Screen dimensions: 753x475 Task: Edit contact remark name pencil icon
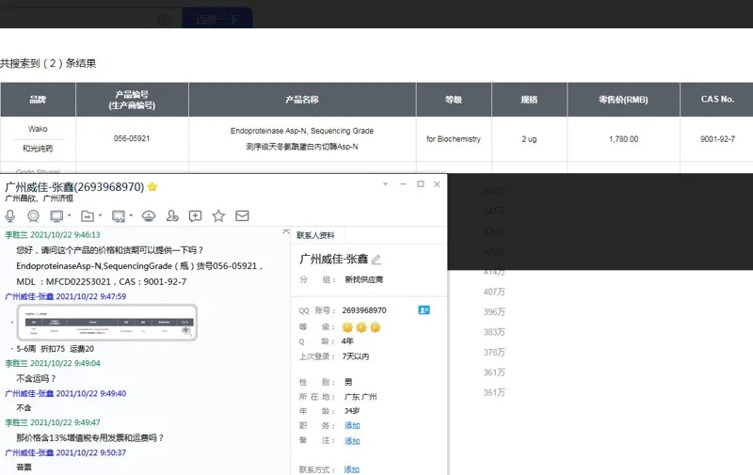tap(376, 260)
